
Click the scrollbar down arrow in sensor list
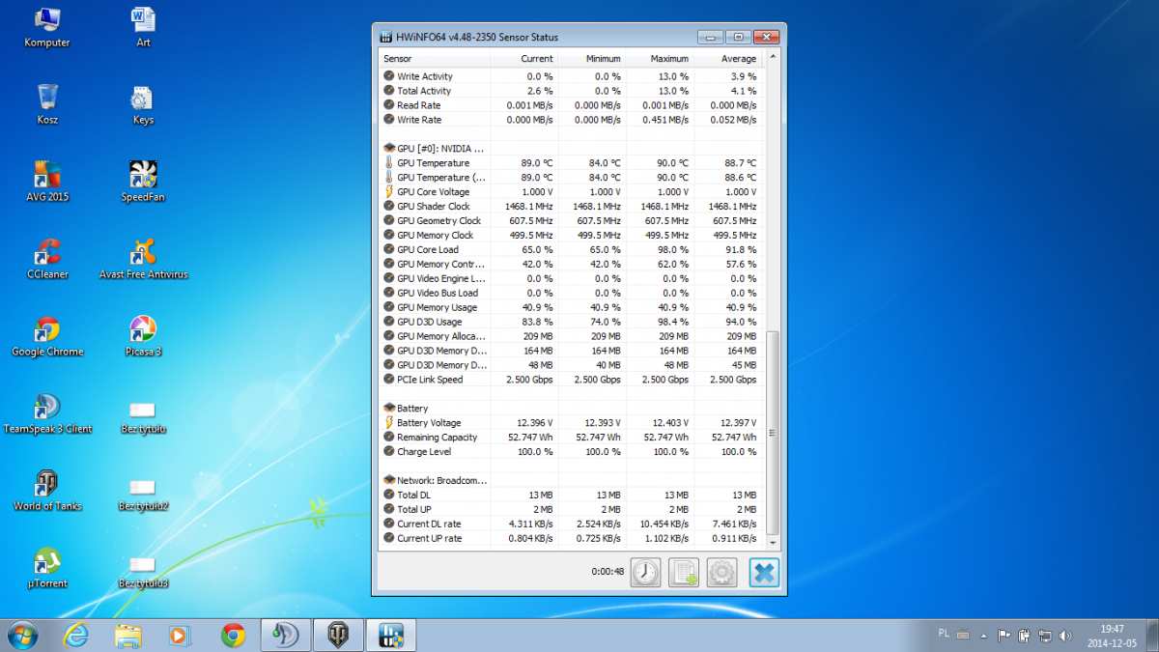[772, 542]
